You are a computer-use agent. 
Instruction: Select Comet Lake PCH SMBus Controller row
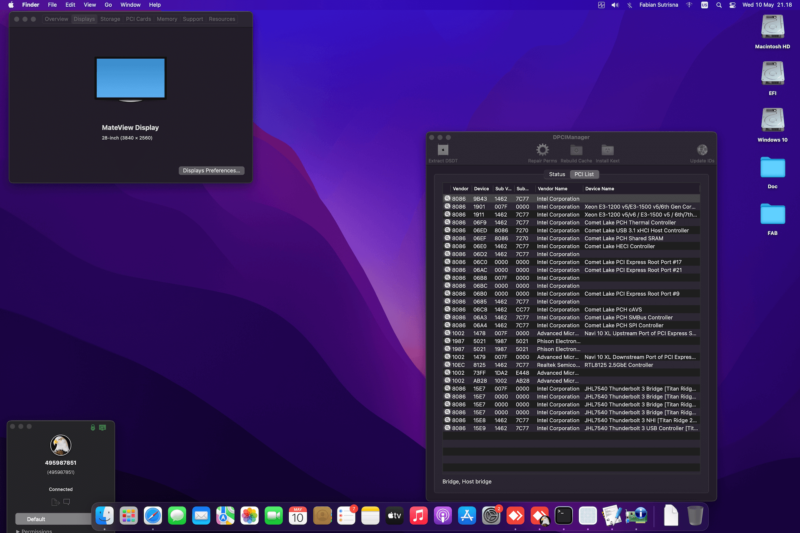click(571, 318)
